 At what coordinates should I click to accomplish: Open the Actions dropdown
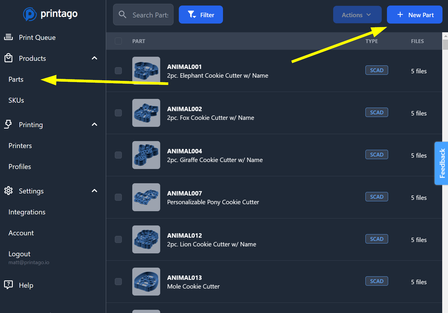pos(357,15)
